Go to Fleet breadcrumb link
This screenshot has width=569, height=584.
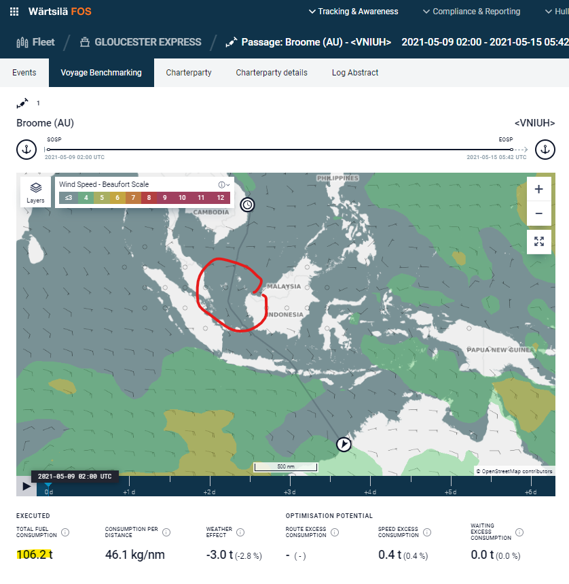35,42
